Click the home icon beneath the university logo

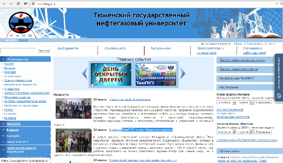point(11,36)
